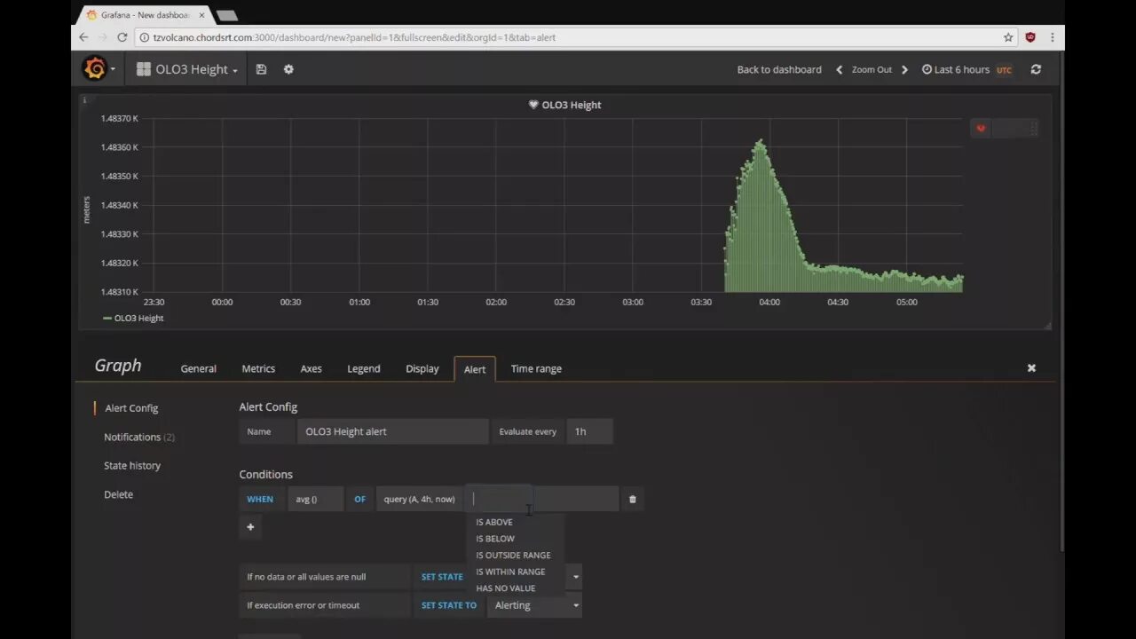Open State history in alert sidebar

pyautogui.click(x=132, y=465)
